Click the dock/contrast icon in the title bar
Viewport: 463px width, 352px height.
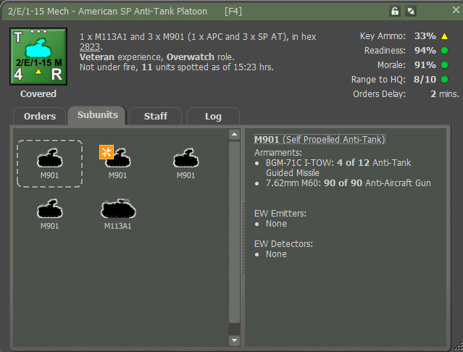click(x=411, y=11)
